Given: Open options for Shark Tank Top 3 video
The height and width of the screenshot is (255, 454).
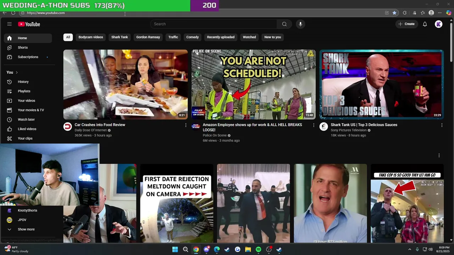Looking at the screenshot, I should [442, 125].
